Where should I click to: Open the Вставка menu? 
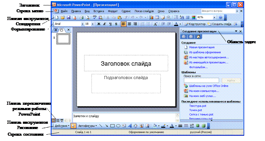coord(99,11)
